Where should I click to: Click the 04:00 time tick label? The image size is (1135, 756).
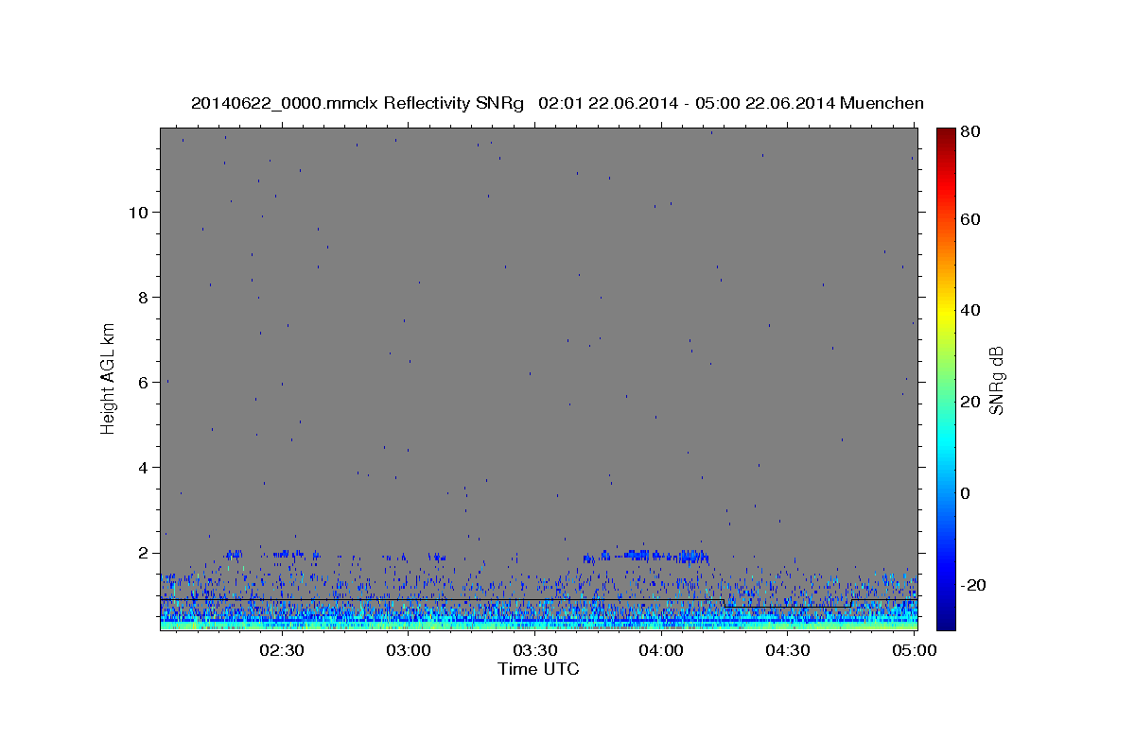[x=661, y=650]
